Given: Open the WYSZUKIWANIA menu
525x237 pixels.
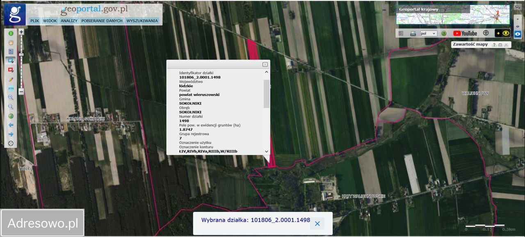Looking at the screenshot, I should point(142,21).
